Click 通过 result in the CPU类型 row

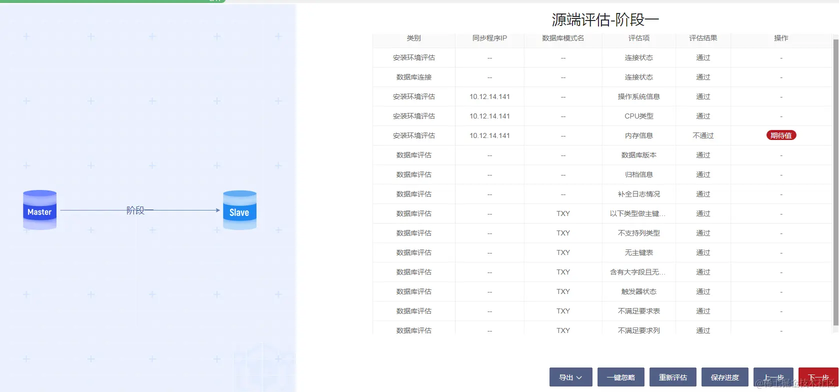point(703,116)
